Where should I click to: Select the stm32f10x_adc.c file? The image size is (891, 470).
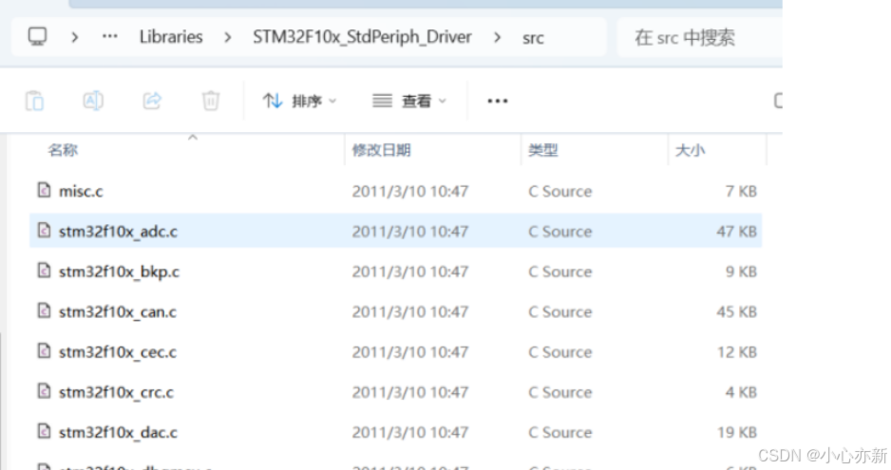(395, 232)
